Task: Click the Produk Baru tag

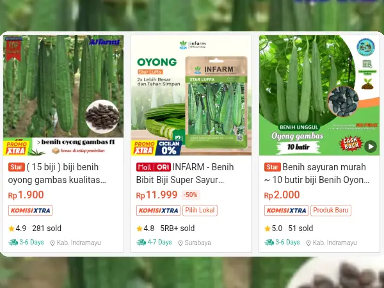Action: point(331,211)
